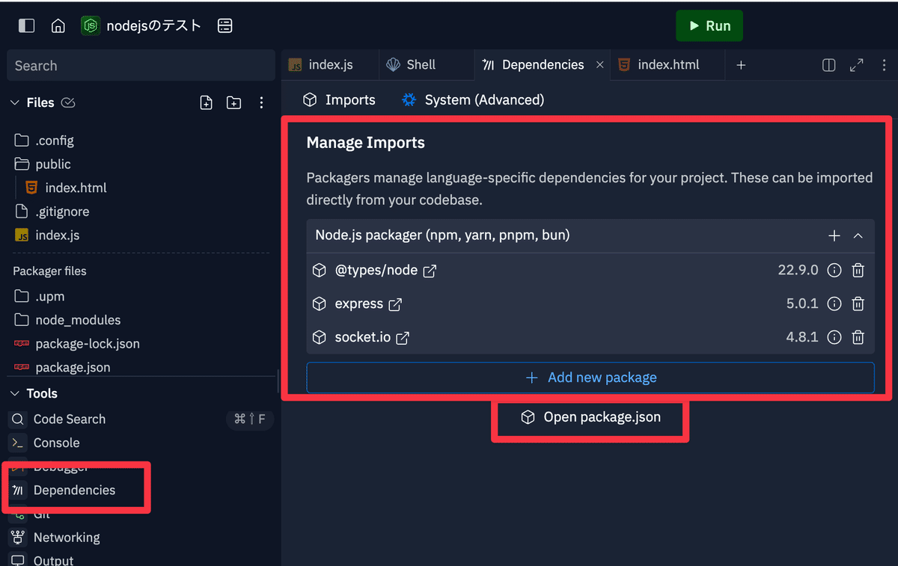The height and width of the screenshot is (566, 898).
Task: Open the Console tool in sidebar
Action: pos(56,442)
